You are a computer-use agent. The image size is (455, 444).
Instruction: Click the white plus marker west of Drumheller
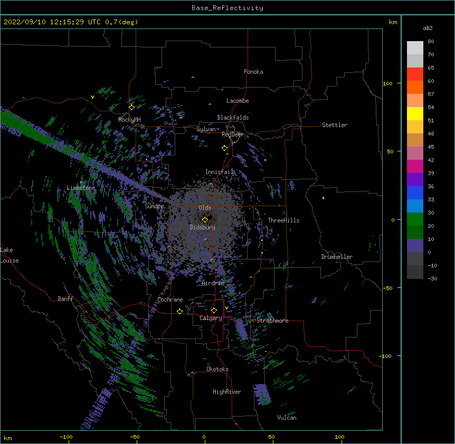(323, 198)
